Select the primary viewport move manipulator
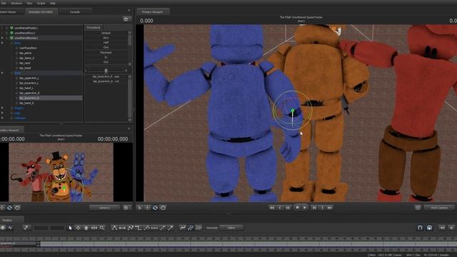457x257 pixels. point(148,208)
